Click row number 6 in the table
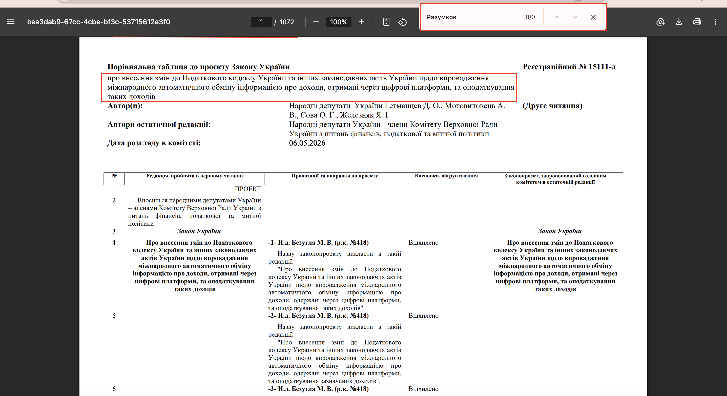This screenshot has width=727, height=396. tap(114, 389)
